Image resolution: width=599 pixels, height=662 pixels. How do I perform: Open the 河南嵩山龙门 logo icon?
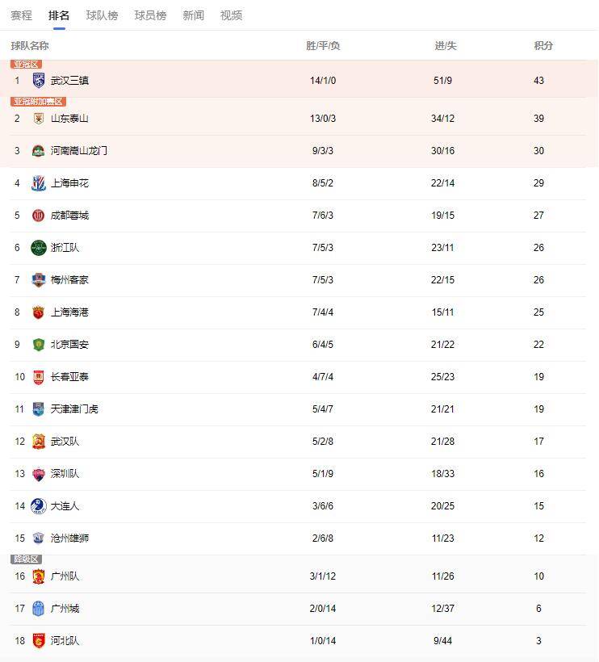pyautogui.click(x=39, y=151)
